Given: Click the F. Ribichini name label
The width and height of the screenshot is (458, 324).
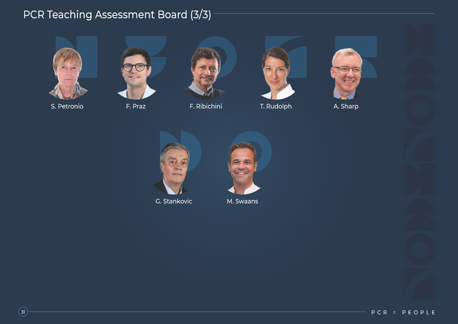Looking at the screenshot, I should click(206, 107).
